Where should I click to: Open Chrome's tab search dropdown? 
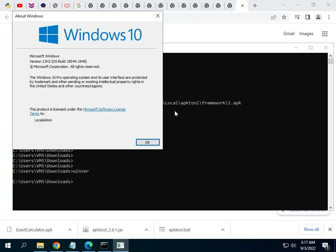click(x=283, y=5)
